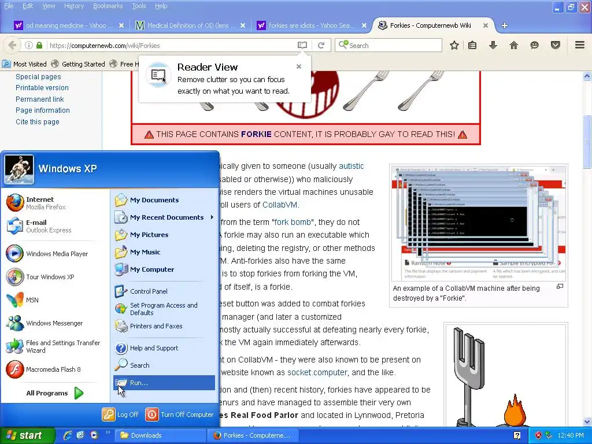Open Files and Settings Transfer Wizard
The height and width of the screenshot is (444, 592).
coord(56,346)
